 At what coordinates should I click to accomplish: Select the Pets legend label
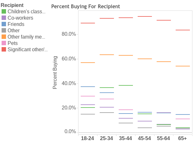13,43
